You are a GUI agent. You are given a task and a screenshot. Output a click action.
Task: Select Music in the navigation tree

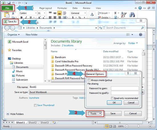click(19, 71)
